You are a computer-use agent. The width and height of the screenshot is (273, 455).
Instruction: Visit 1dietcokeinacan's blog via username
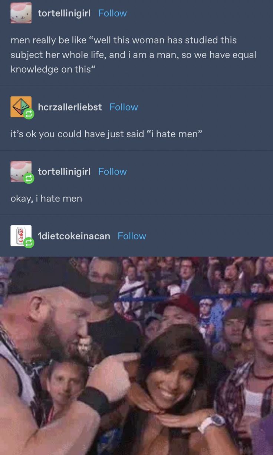coord(74,236)
